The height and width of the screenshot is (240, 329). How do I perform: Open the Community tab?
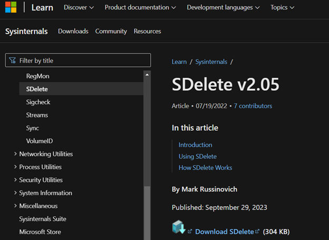[111, 31]
